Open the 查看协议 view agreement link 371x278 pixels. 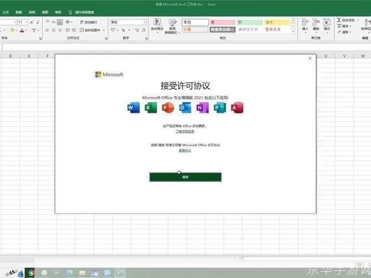[x=185, y=151]
